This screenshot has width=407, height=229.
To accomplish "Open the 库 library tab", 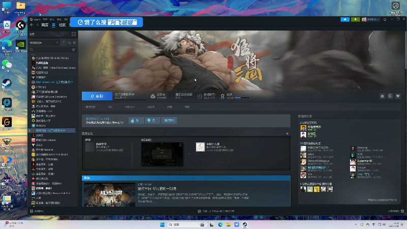I will (x=54, y=25).
